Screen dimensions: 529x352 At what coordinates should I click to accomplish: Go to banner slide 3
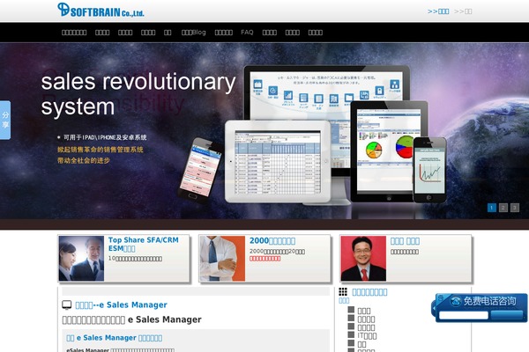click(x=515, y=208)
